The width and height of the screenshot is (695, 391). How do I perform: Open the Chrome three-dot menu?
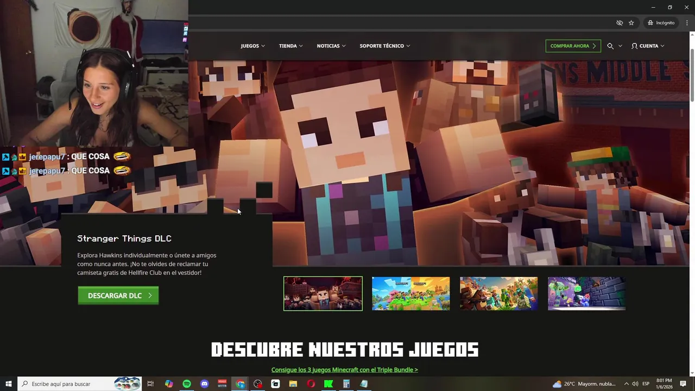pyautogui.click(x=687, y=23)
